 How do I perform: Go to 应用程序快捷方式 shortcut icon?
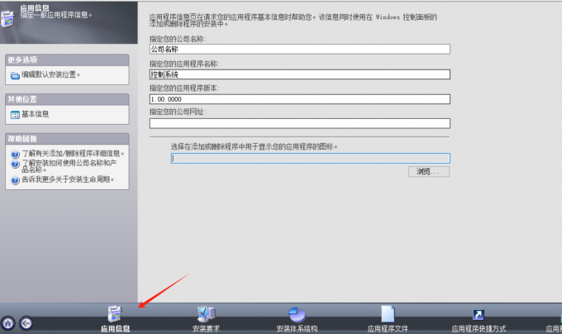click(478, 314)
